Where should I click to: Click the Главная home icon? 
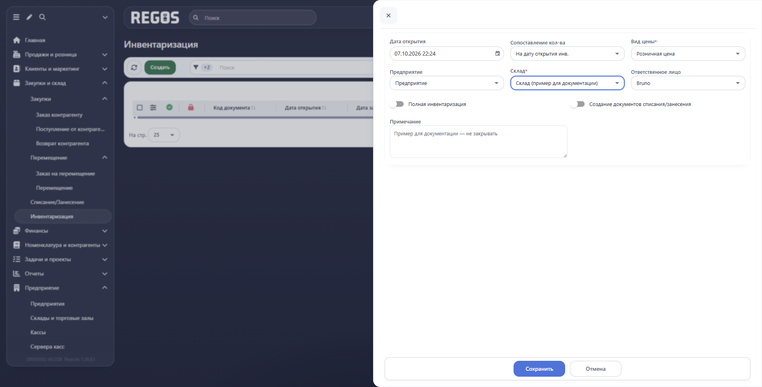tap(17, 40)
